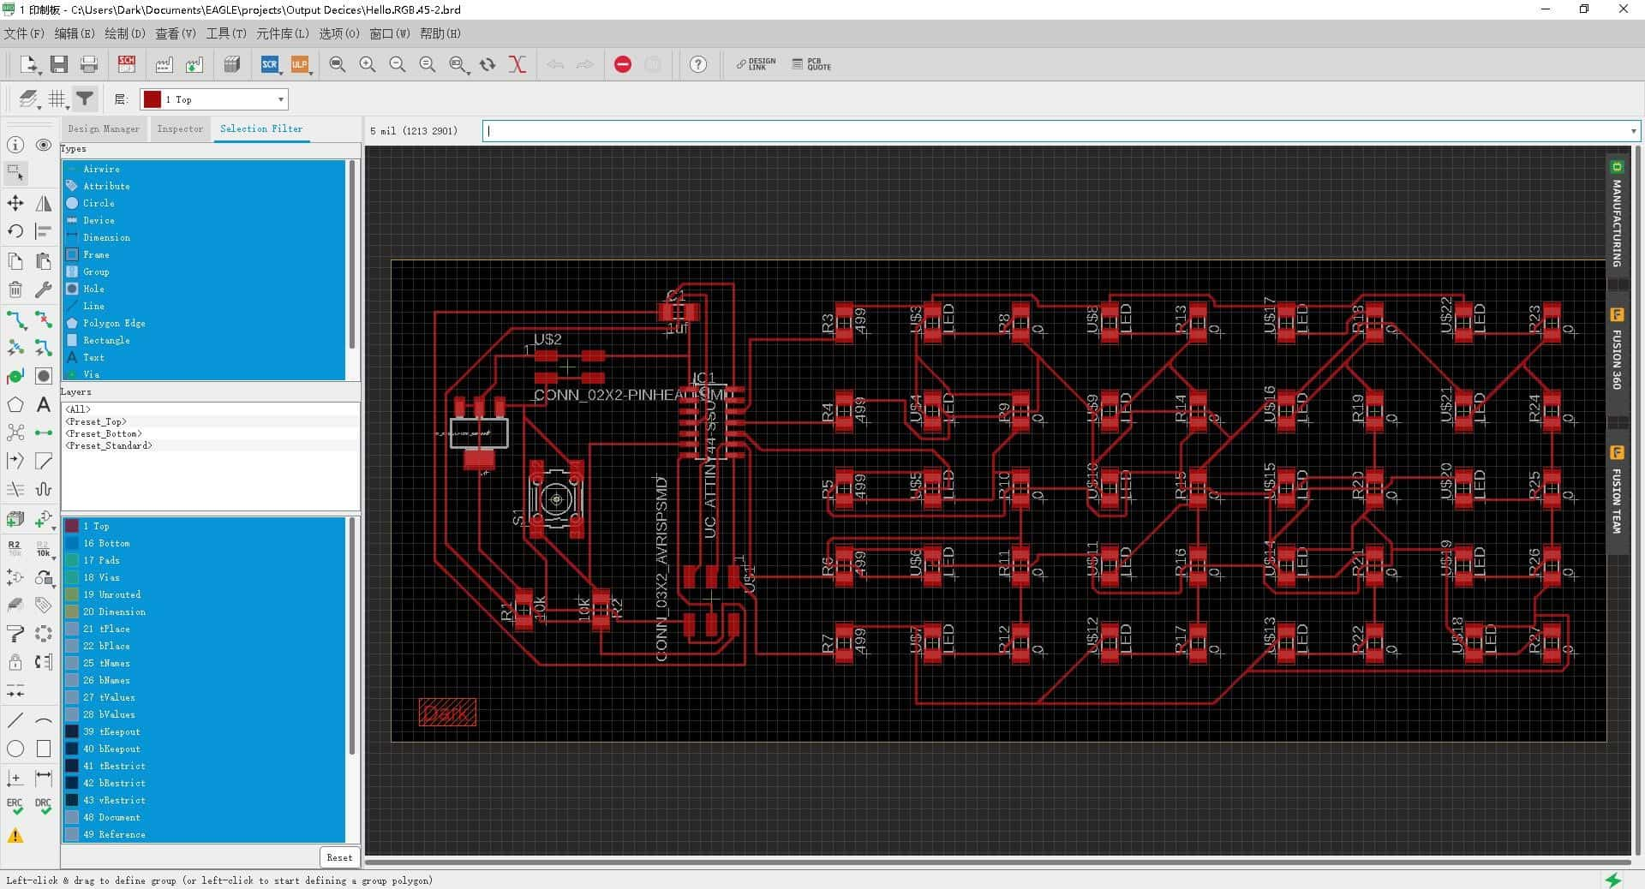The height and width of the screenshot is (889, 1645).
Task: Select the Rotate tool icon
Action: click(x=15, y=231)
